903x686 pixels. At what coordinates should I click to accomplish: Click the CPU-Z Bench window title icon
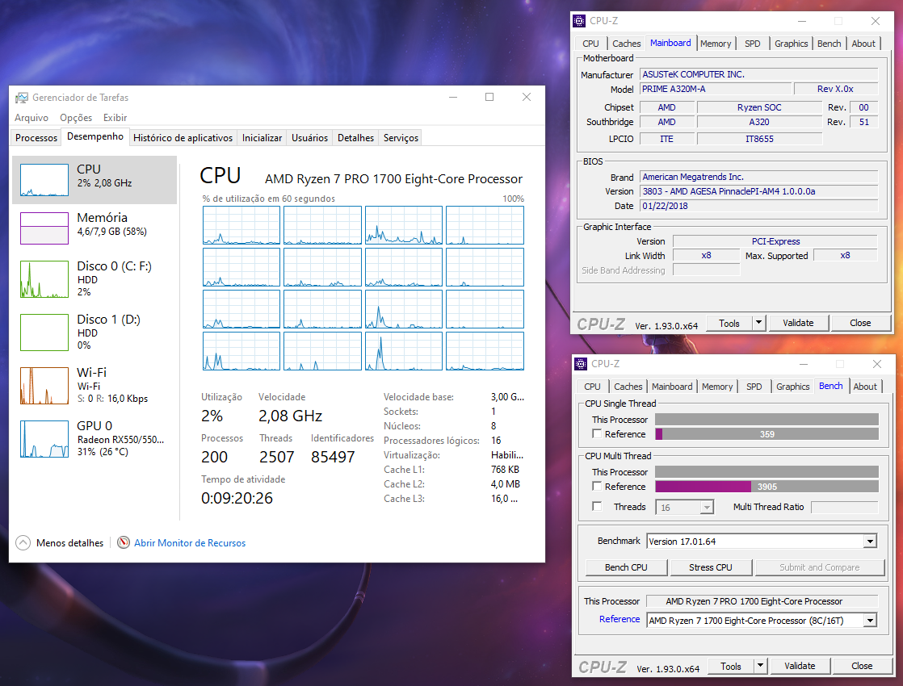tap(581, 364)
